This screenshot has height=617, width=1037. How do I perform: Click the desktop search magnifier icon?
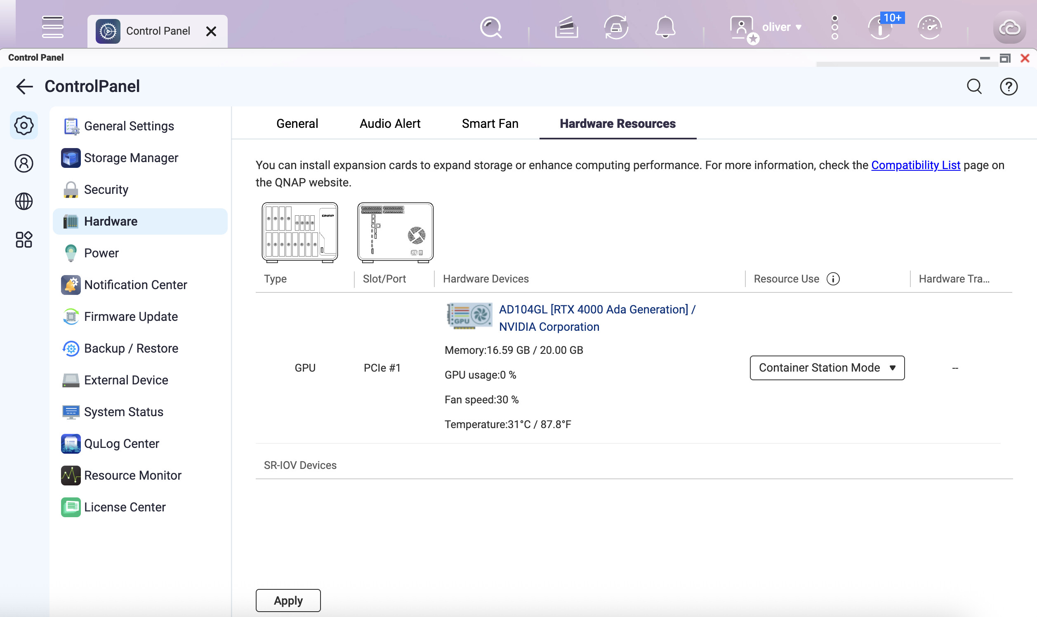[490, 28]
